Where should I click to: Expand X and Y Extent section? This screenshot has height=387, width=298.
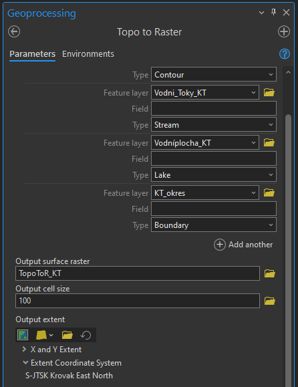pos(24,350)
